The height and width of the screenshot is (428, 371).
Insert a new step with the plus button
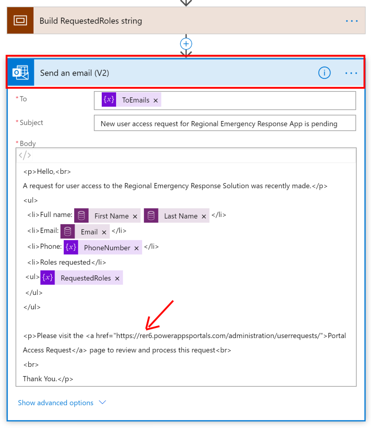(186, 44)
